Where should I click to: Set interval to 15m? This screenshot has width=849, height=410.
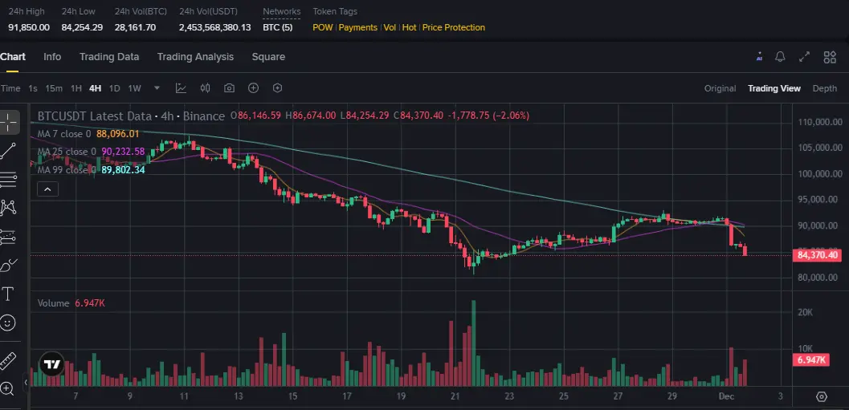pos(53,88)
